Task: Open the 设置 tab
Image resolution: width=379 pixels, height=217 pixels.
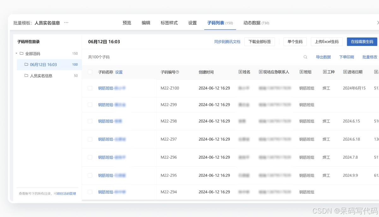Action: click(192, 23)
